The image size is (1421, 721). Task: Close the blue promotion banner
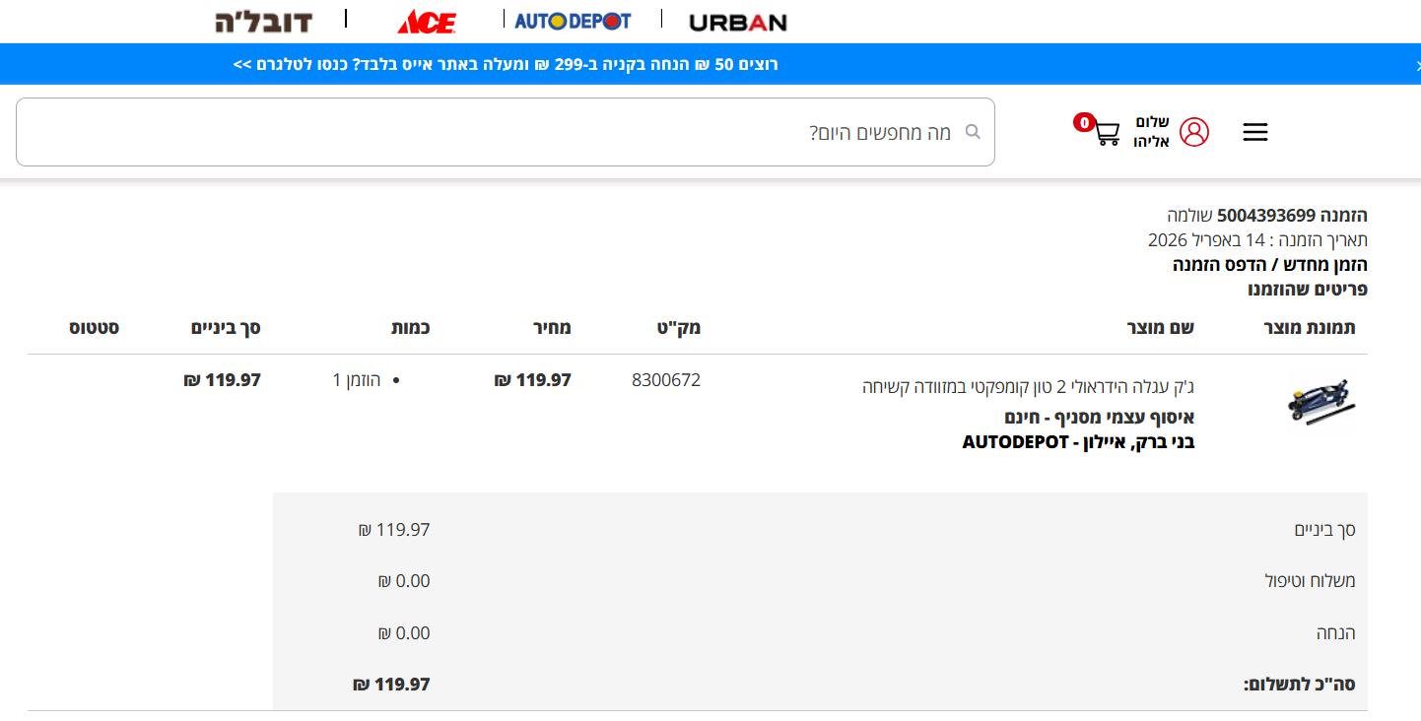(1416, 65)
